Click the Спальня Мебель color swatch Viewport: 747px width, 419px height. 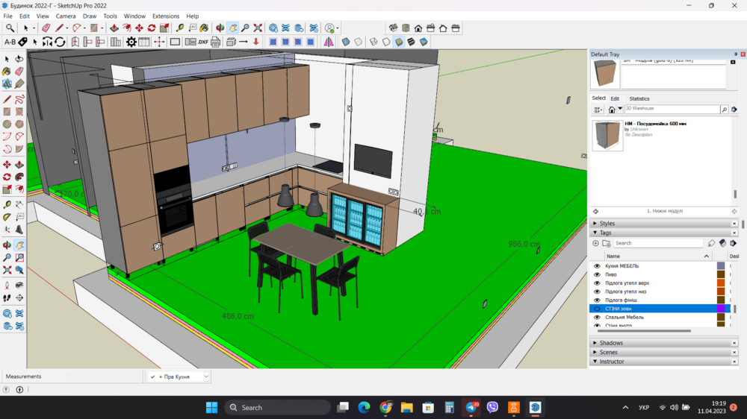[x=721, y=318]
